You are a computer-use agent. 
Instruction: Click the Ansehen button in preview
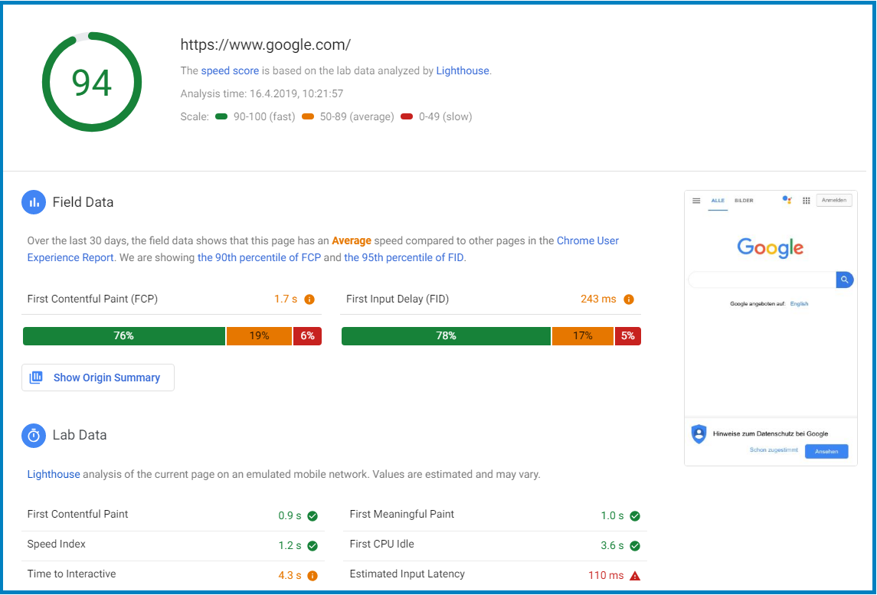826,451
